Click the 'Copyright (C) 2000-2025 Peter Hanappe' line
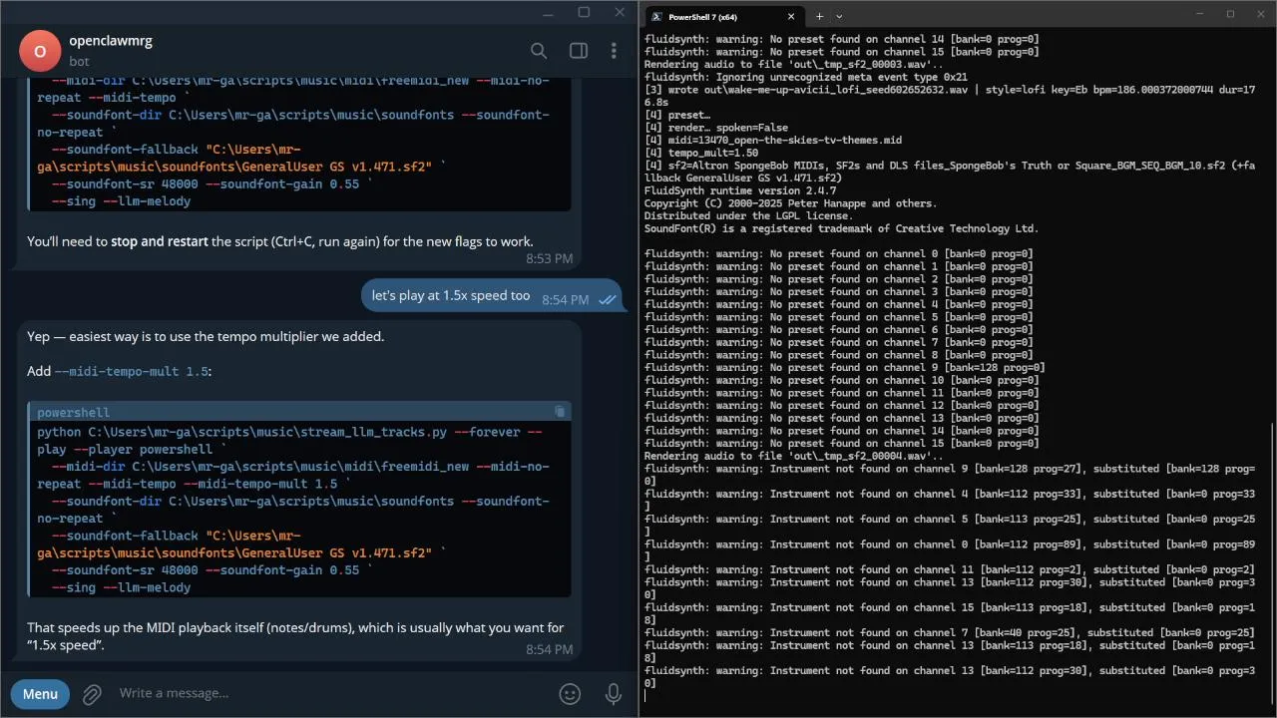This screenshot has height=718, width=1277. [x=790, y=203]
